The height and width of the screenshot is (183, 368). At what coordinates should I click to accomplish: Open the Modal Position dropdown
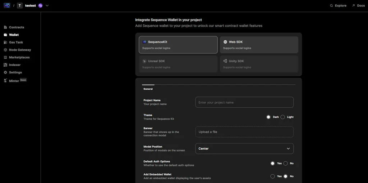pos(244,149)
